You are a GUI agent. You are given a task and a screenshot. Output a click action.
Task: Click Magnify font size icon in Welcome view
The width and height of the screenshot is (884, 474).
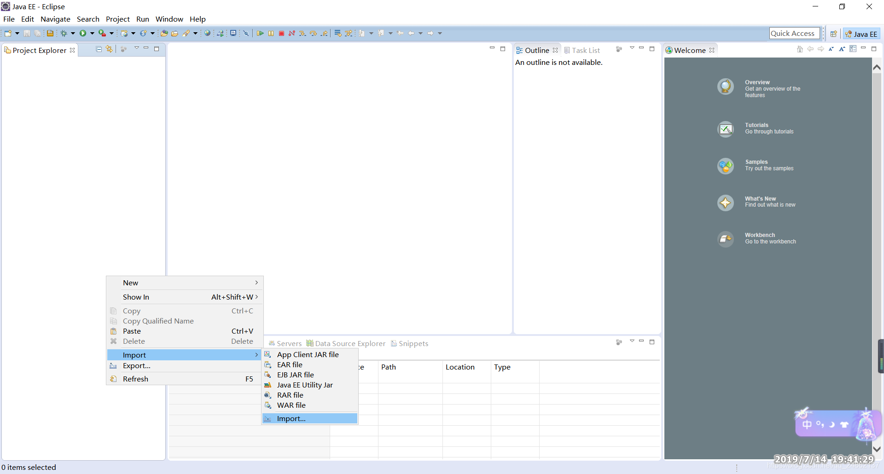(x=842, y=49)
